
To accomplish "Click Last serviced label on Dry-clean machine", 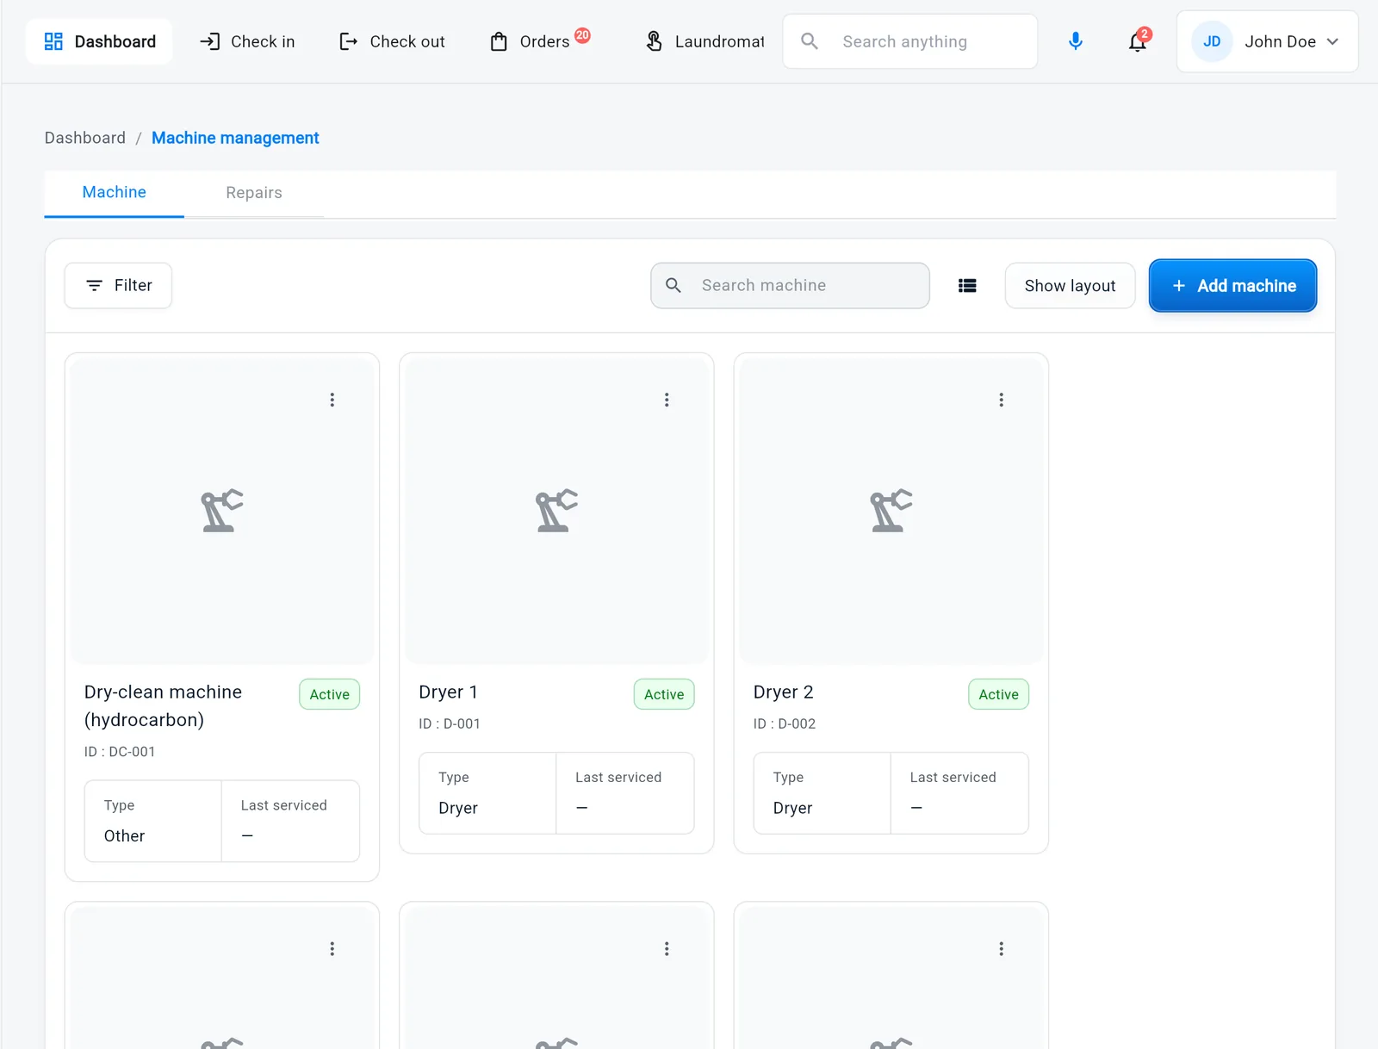I will pyautogui.click(x=284, y=805).
